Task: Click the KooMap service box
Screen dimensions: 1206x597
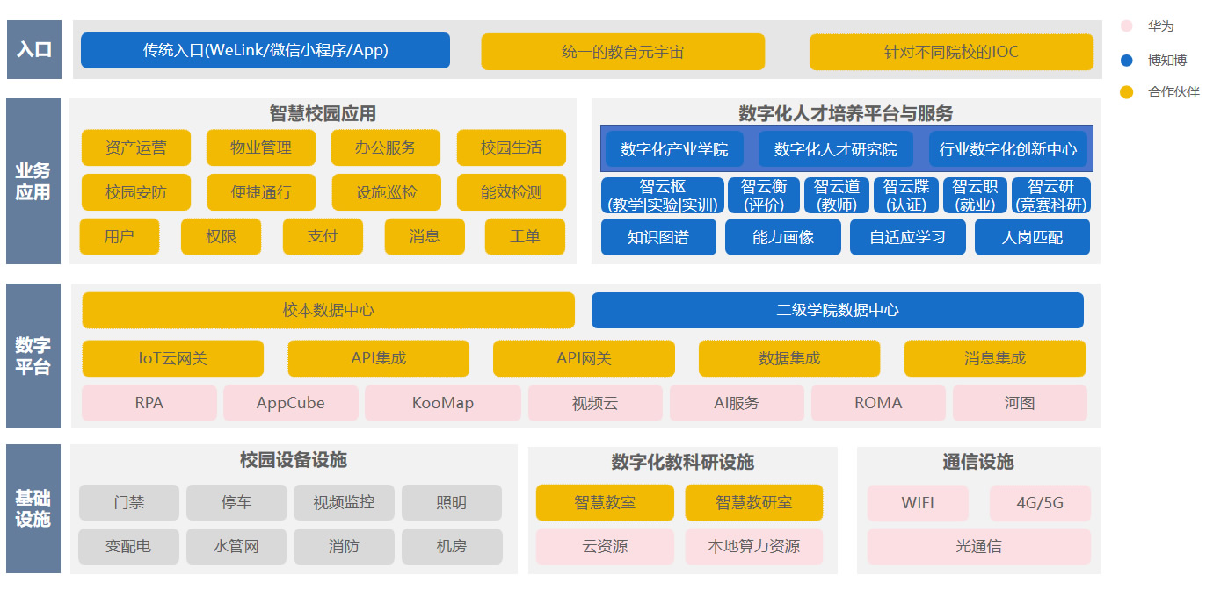Action: 443,403
